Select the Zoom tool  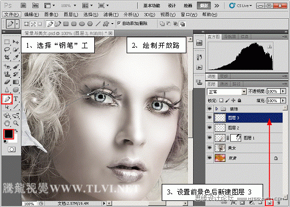point(16,123)
